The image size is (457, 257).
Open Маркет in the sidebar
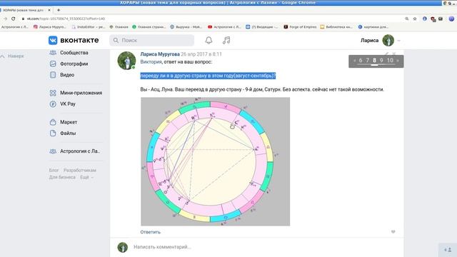69,122
